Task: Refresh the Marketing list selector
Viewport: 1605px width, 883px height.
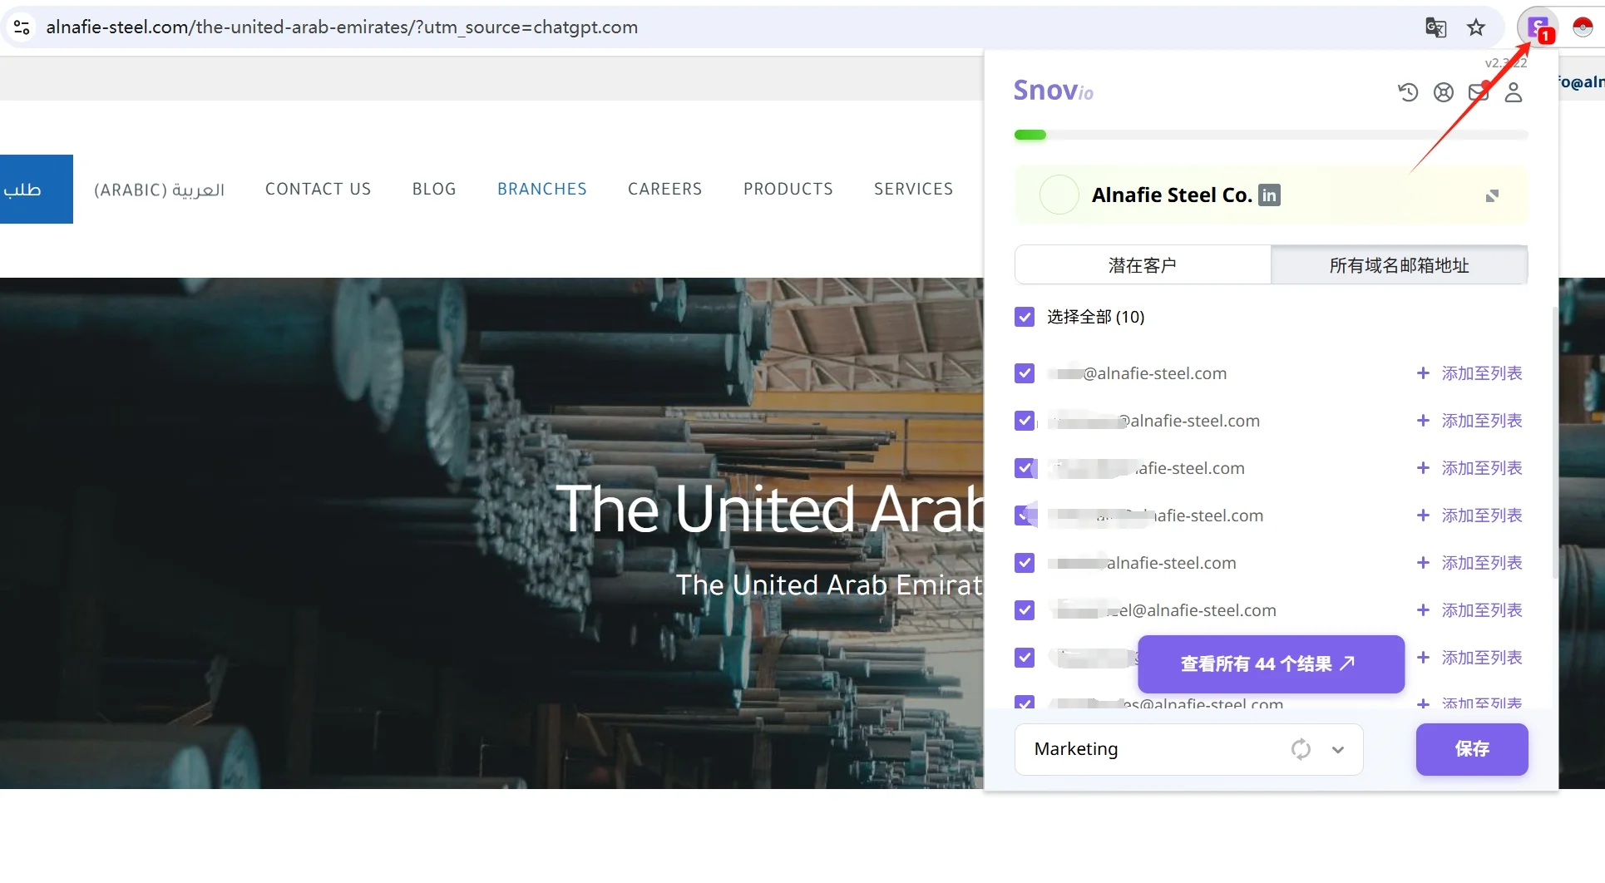Action: point(1301,749)
